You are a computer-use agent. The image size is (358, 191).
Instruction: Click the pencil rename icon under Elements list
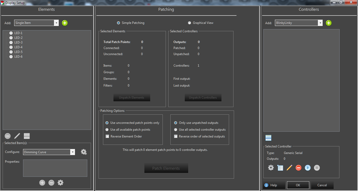point(17,136)
